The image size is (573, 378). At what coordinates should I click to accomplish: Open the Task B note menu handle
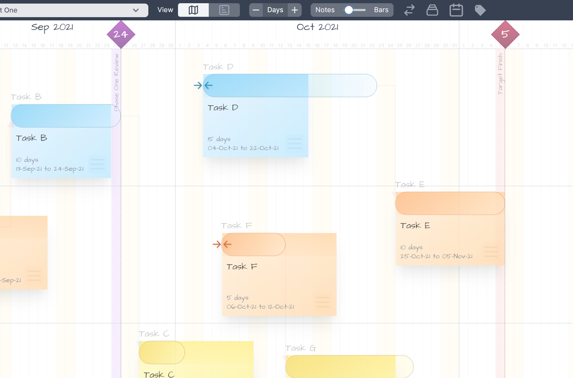click(x=97, y=164)
